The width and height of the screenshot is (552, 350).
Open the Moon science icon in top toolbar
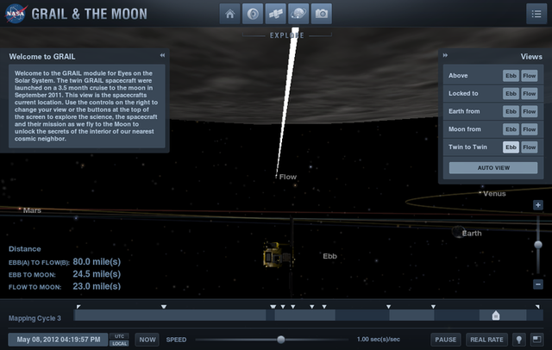click(x=253, y=14)
